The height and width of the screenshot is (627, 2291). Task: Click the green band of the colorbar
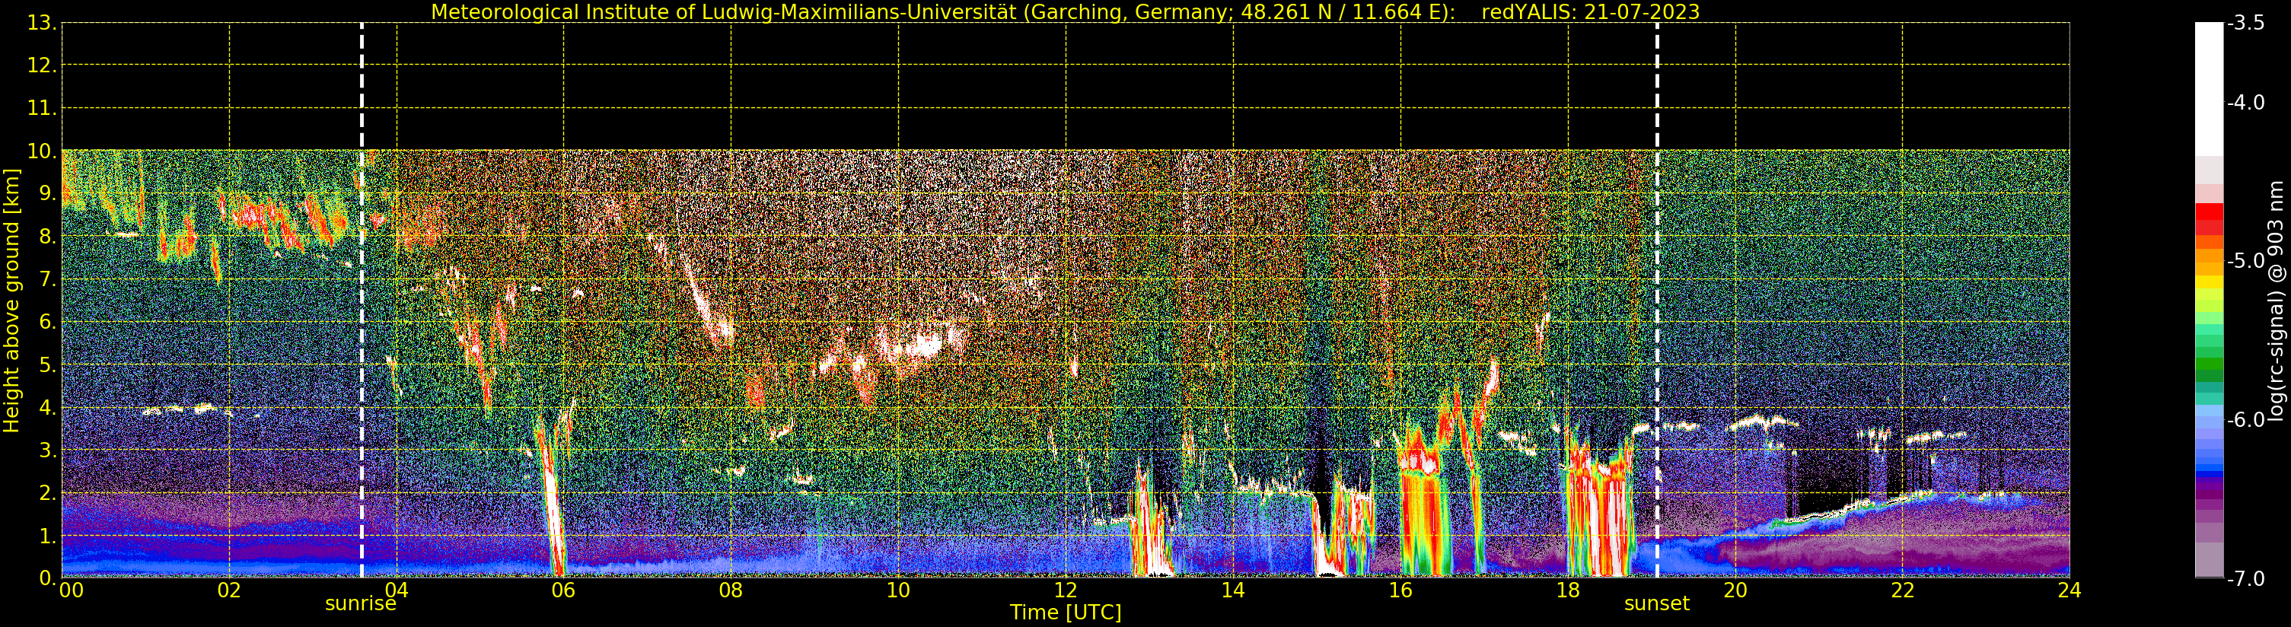(x=2209, y=364)
